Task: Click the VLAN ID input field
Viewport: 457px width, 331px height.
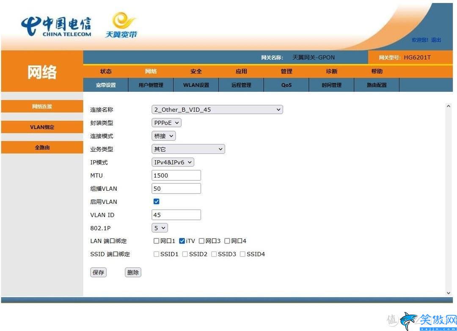Action: click(x=176, y=215)
